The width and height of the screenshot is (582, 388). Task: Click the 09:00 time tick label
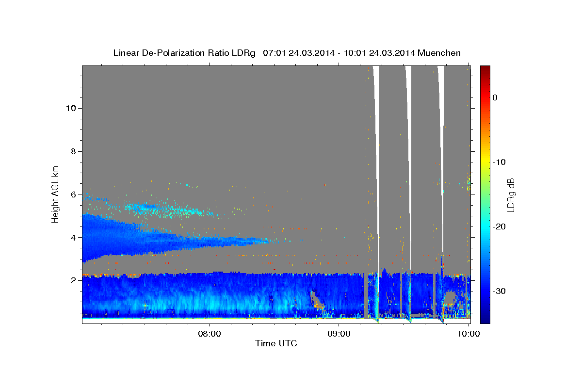[x=339, y=334]
